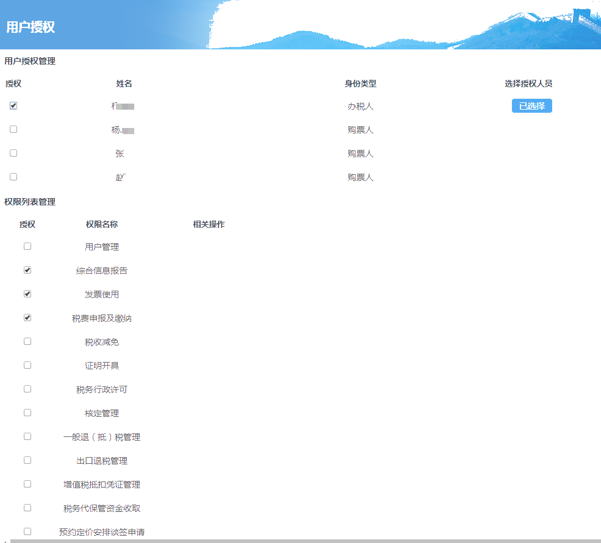601x543 pixels.
Task: Click the 相关操作 column header
Action: (209, 224)
